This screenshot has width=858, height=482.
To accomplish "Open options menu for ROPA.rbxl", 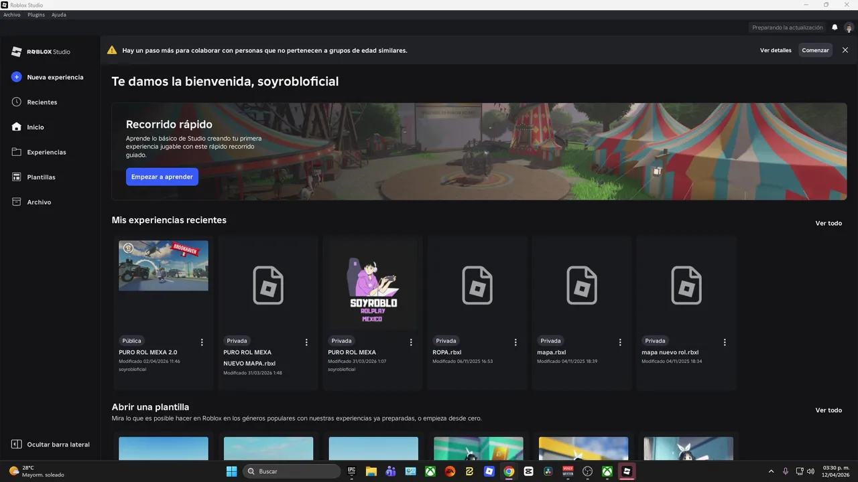I will [515, 342].
